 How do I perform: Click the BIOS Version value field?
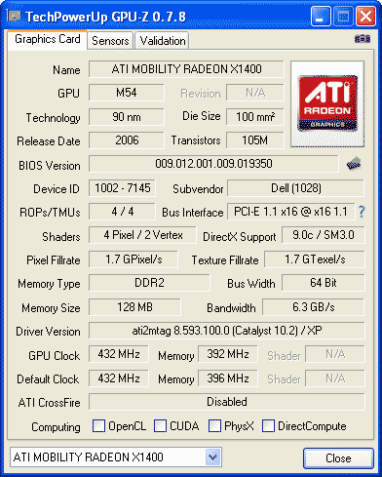(x=213, y=164)
